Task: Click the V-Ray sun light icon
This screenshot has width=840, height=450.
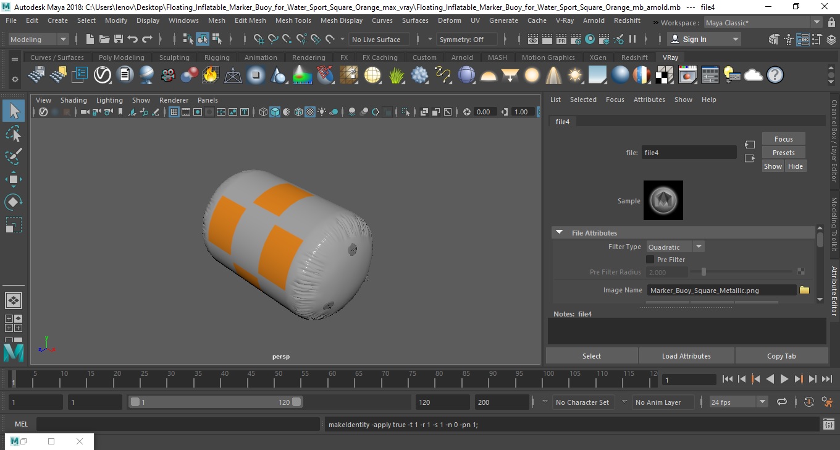Action: [x=575, y=75]
